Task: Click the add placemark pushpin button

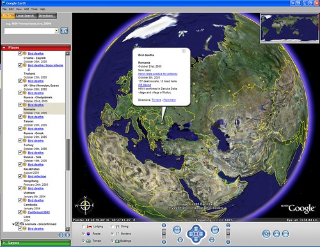Action: [266, 234]
